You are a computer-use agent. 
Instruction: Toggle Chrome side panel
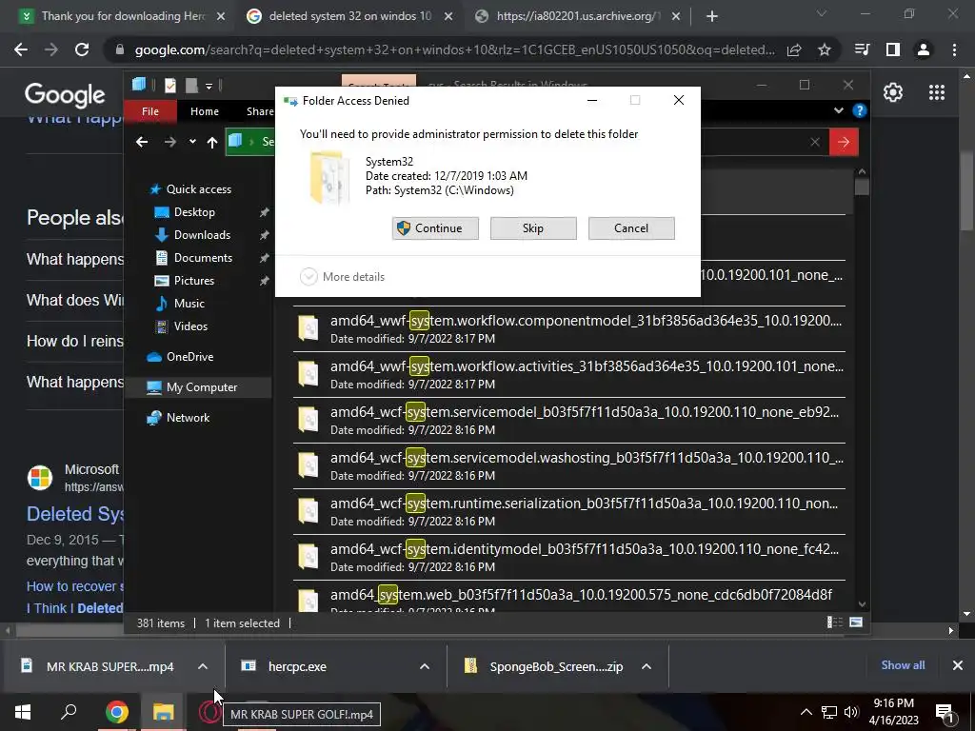(893, 49)
